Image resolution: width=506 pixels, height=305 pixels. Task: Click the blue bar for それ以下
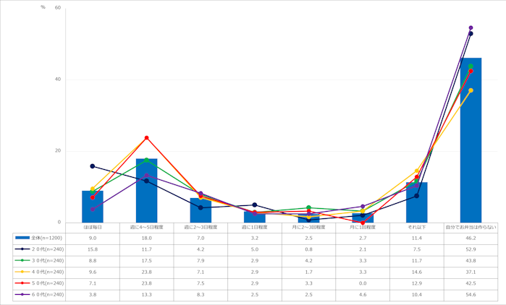point(416,204)
